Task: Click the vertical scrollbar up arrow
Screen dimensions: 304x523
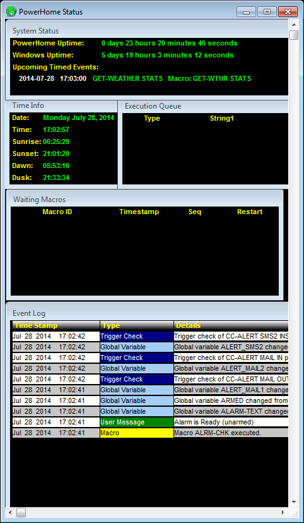Action: (294, 25)
